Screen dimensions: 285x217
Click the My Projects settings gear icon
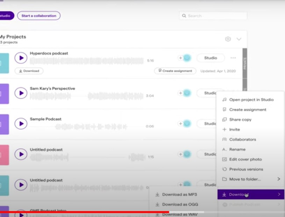(x=228, y=39)
